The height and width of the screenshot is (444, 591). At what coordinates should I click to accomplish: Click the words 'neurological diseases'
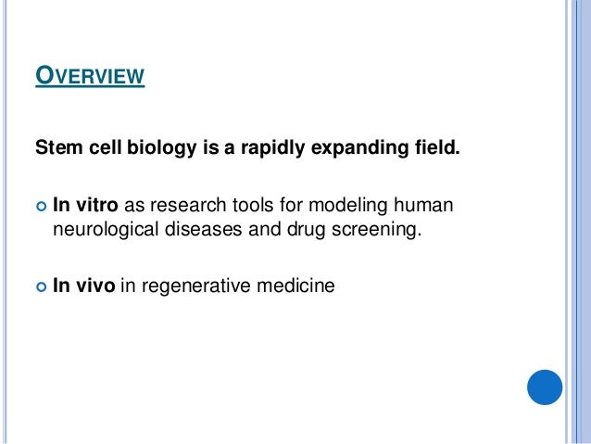point(147,230)
